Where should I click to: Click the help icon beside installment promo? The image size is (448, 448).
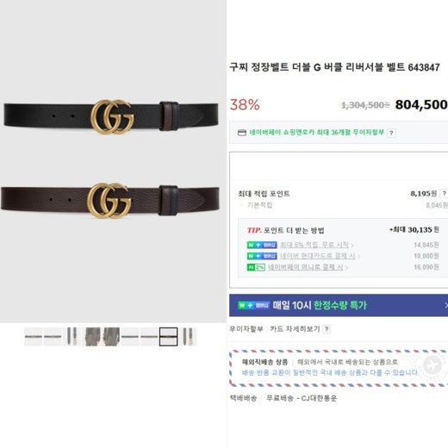point(391,133)
